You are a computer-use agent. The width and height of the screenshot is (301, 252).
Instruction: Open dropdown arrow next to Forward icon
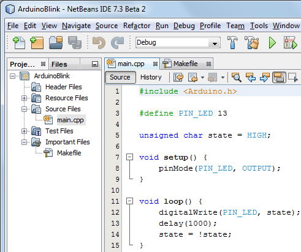click(223, 78)
